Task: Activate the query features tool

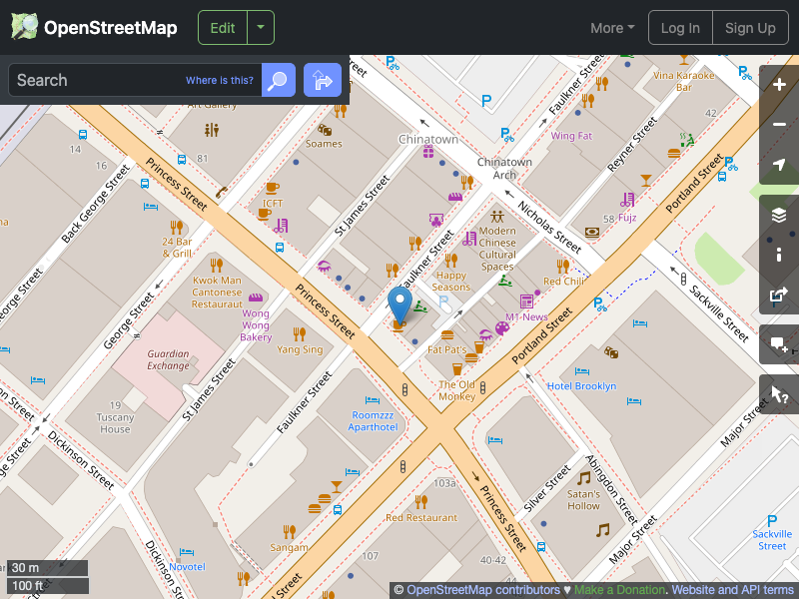Action: click(x=778, y=393)
